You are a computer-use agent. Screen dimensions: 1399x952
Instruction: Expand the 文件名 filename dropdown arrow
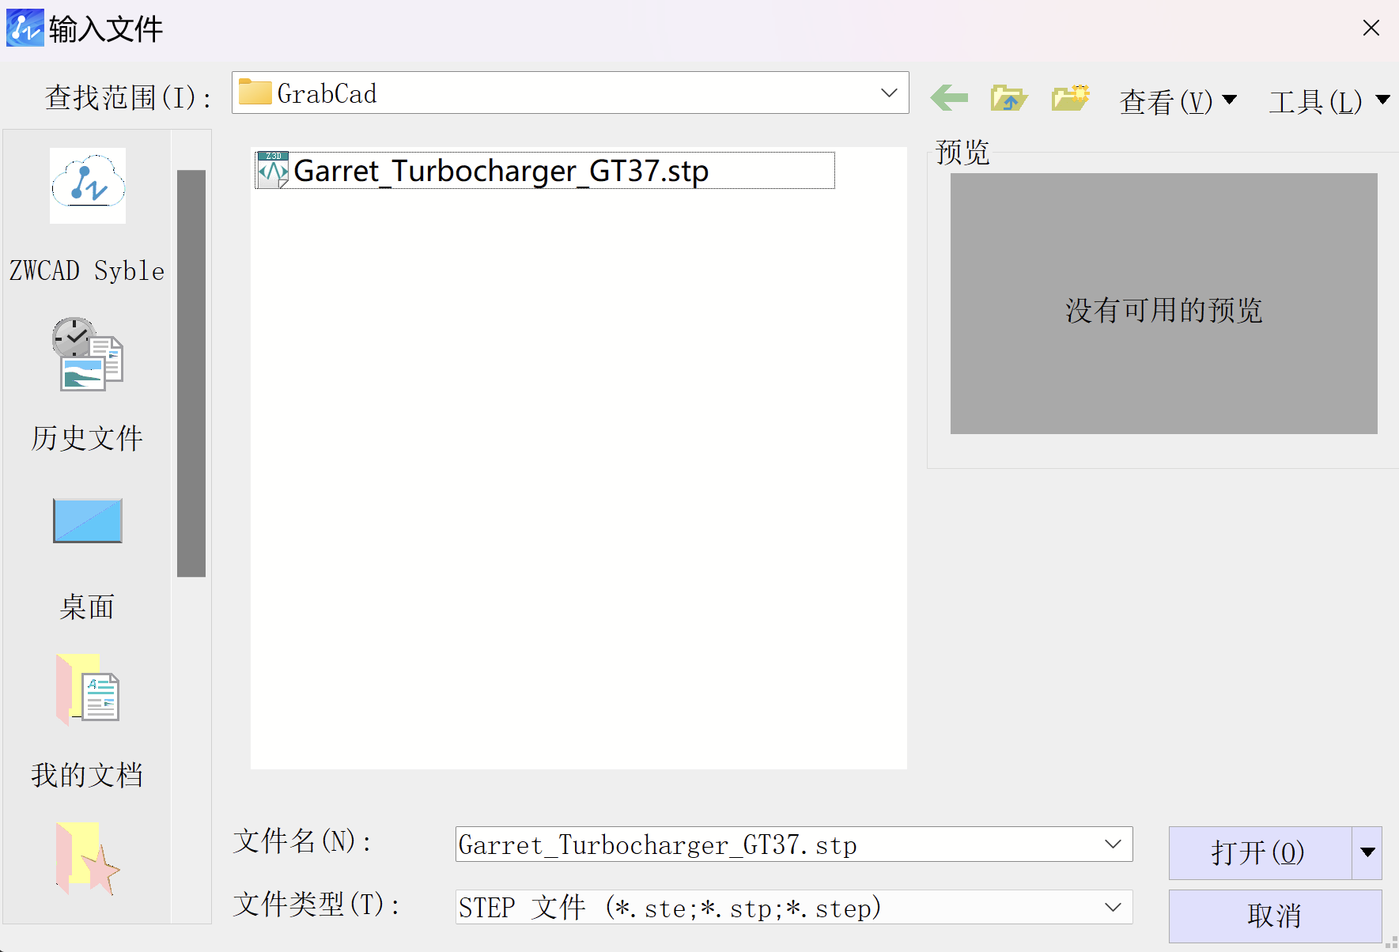1113,844
